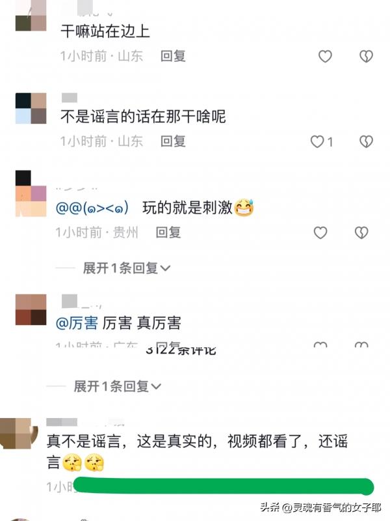Dislike the comment '不是谣言的话在那干啥呢'
390x521 pixels.
(366, 141)
